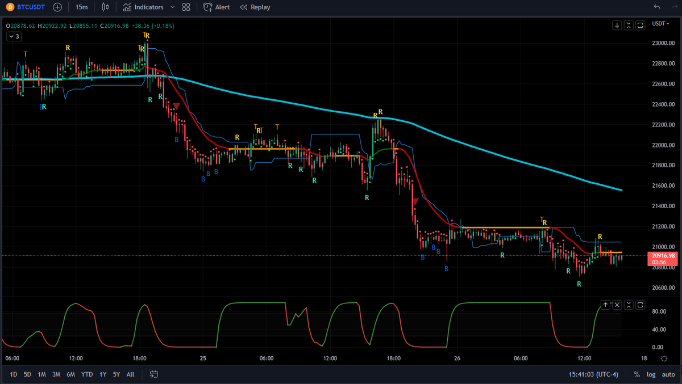Select the 5Y date range
The width and height of the screenshot is (682, 384).
117,374
